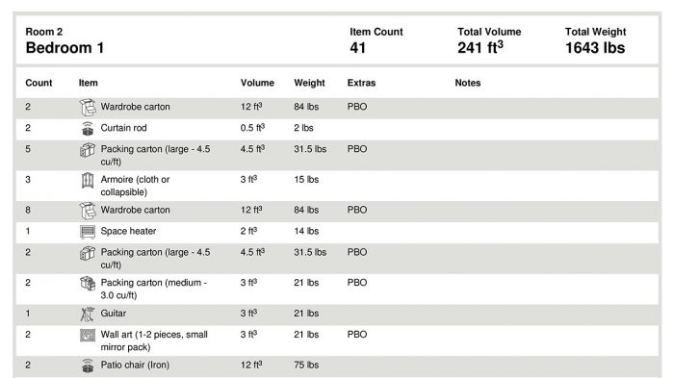Click the Patio chair (Iron) icon

coord(88,365)
